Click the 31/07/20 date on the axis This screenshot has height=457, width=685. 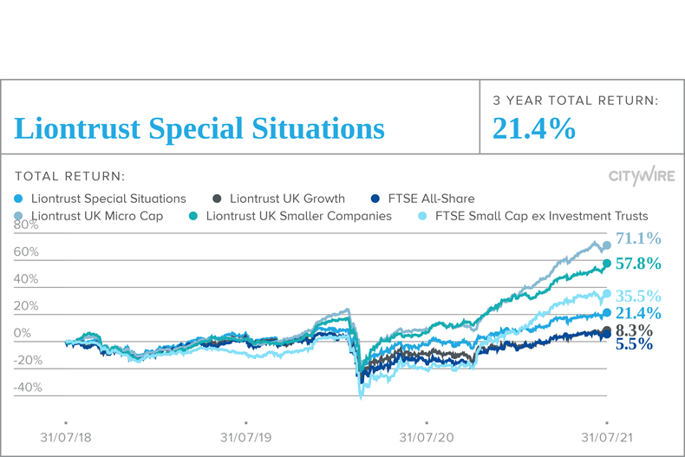[x=427, y=438]
